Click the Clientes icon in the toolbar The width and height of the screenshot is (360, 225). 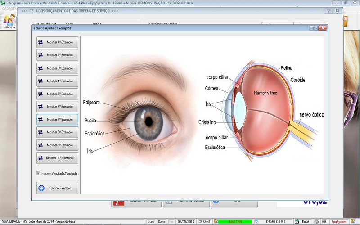[9, 21]
